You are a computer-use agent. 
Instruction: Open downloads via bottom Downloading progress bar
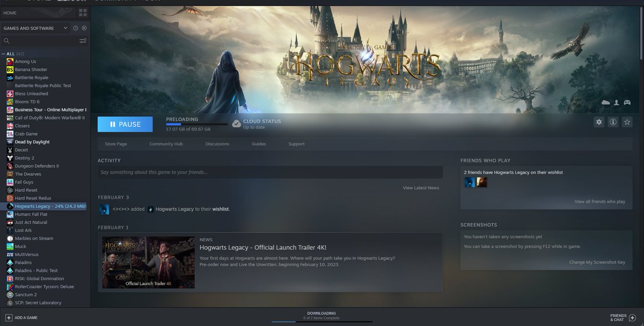pyautogui.click(x=321, y=322)
